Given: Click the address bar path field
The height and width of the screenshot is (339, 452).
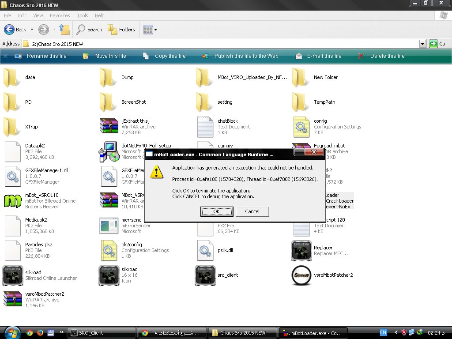Looking at the screenshot, I should [221, 44].
